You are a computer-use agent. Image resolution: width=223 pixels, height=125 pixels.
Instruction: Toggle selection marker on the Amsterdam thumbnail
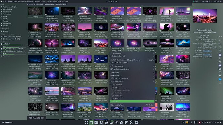46,31
